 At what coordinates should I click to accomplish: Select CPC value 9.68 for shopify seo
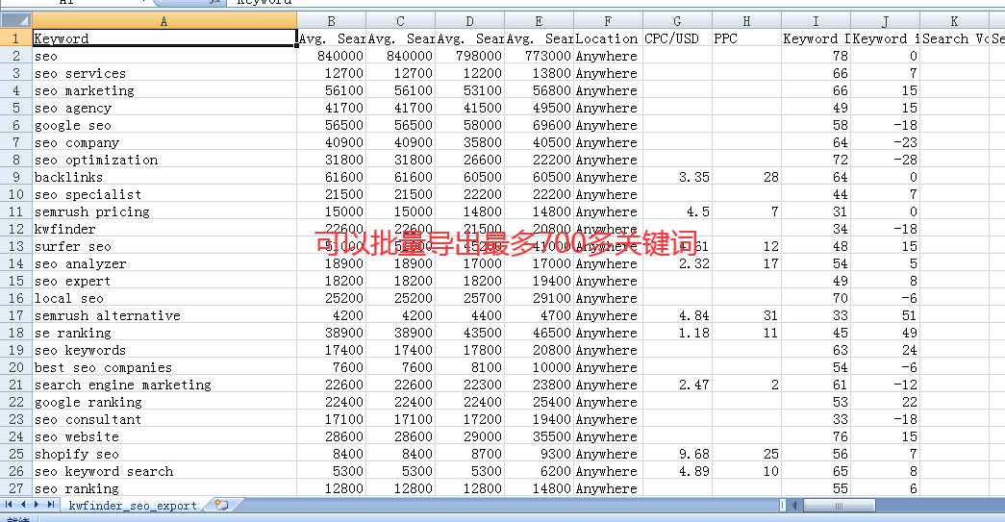click(x=677, y=454)
